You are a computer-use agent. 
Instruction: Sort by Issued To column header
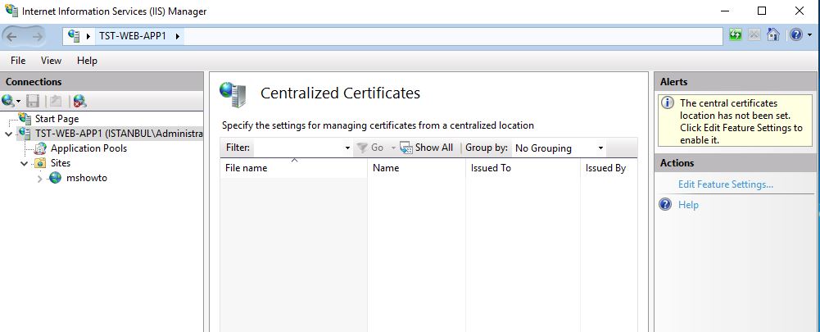pyautogui.click(x=523, y=168)
